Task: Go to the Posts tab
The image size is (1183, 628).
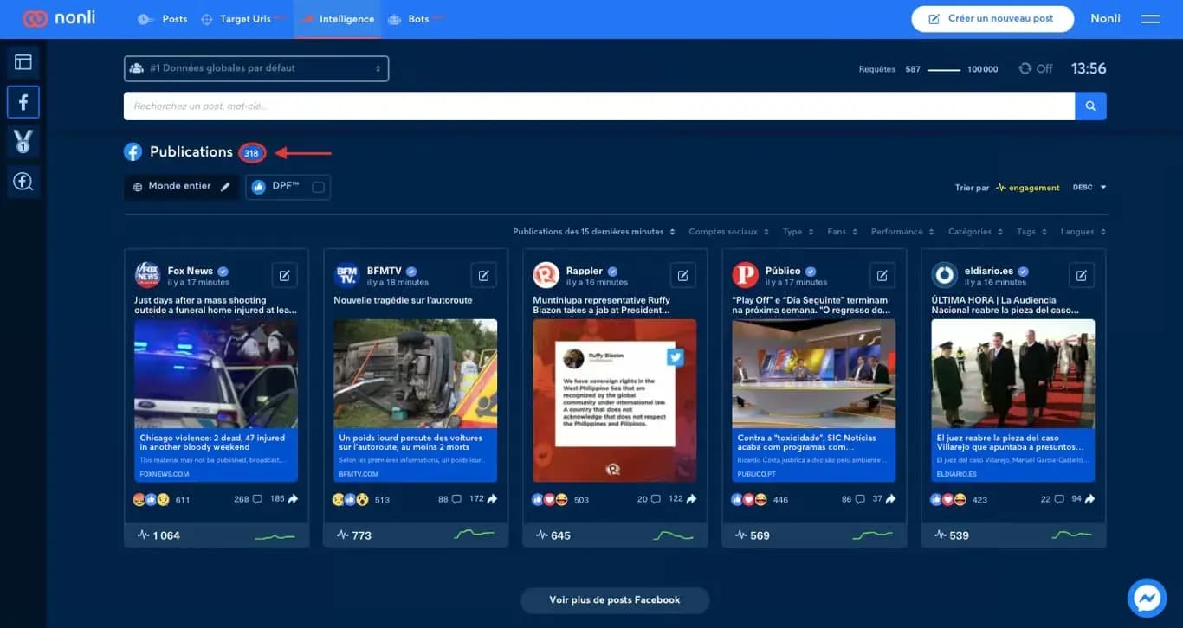Action: pos(163,19)
